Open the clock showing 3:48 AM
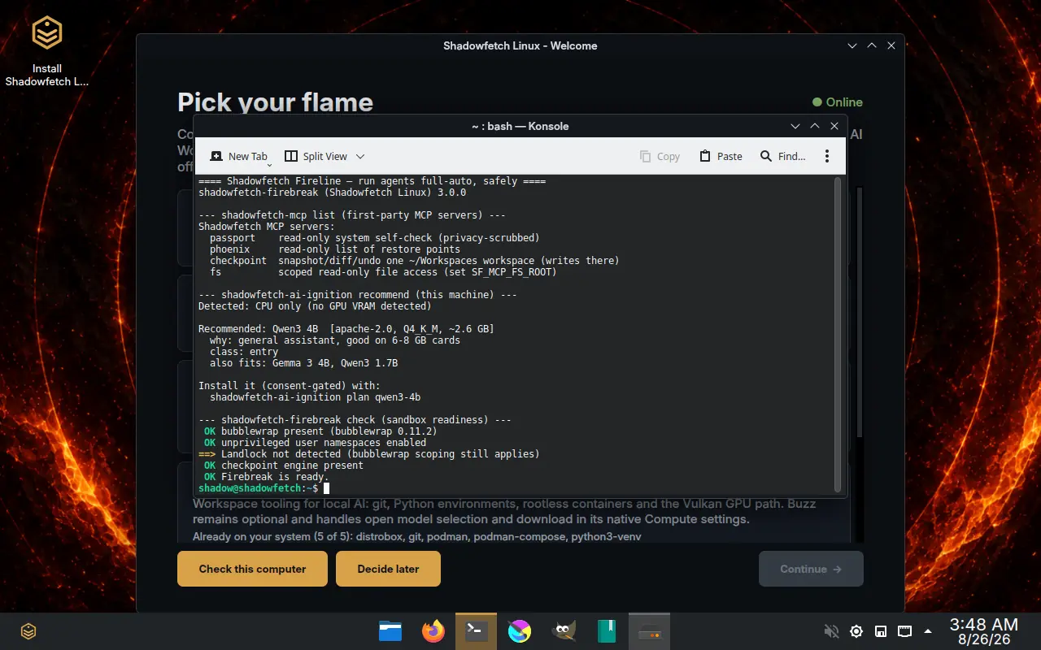1041x650 pixels. point(984,631)
